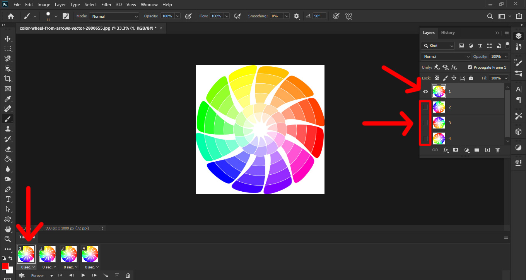The height and width of the screenshot is (280, 526).
Task: Select the Crop tool
Action: (7, 78)
